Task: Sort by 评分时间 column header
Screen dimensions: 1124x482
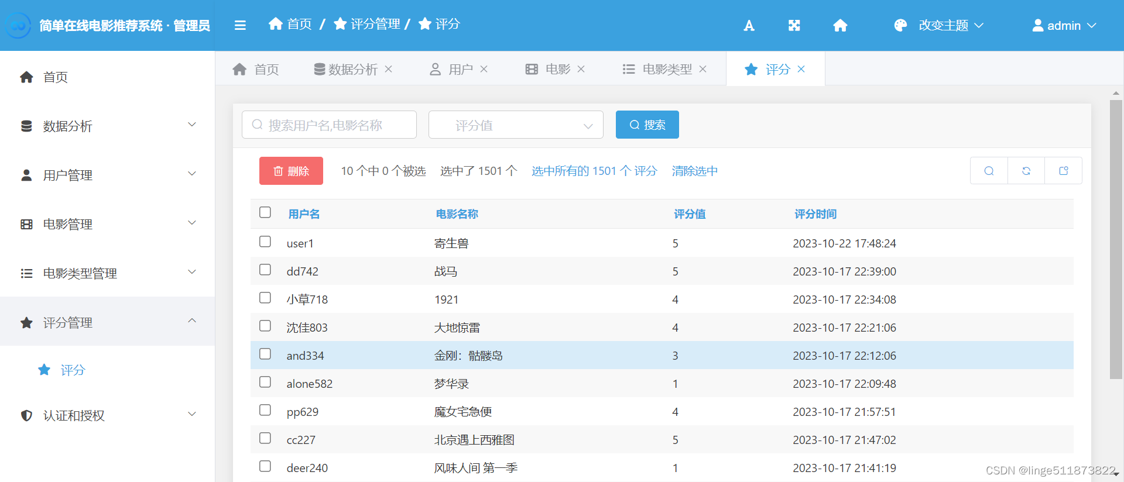Action: coord(815,214)
